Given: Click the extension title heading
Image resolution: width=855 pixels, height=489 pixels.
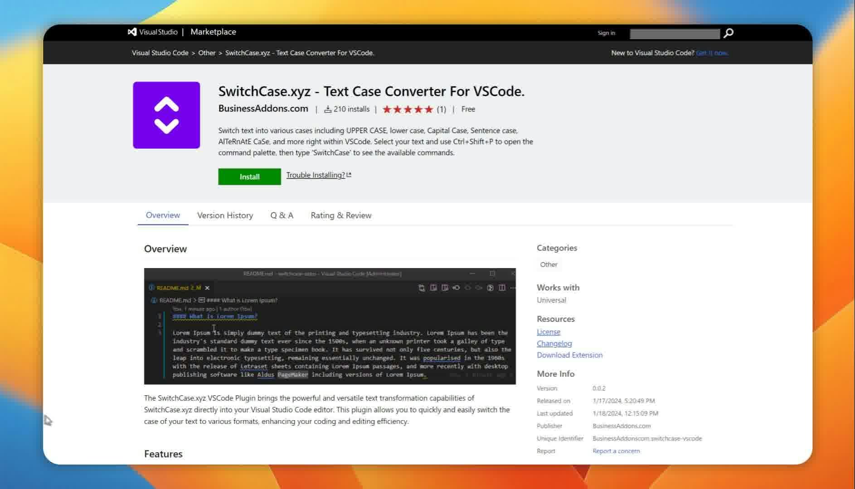Looking at the screenshot, I should pyautogui.click(x=371, y=91).
